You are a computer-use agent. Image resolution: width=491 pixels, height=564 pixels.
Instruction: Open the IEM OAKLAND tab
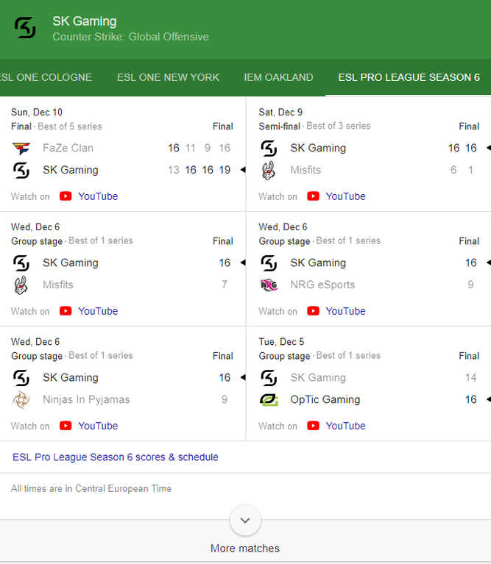click(278, 77)
